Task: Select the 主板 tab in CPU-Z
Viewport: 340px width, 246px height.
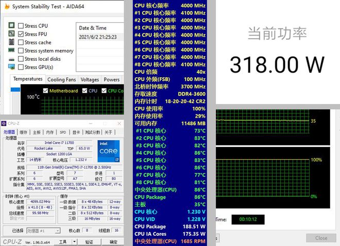Action: tap(37, 132)
